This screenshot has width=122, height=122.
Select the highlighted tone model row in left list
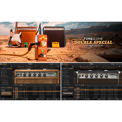point(37,91)
